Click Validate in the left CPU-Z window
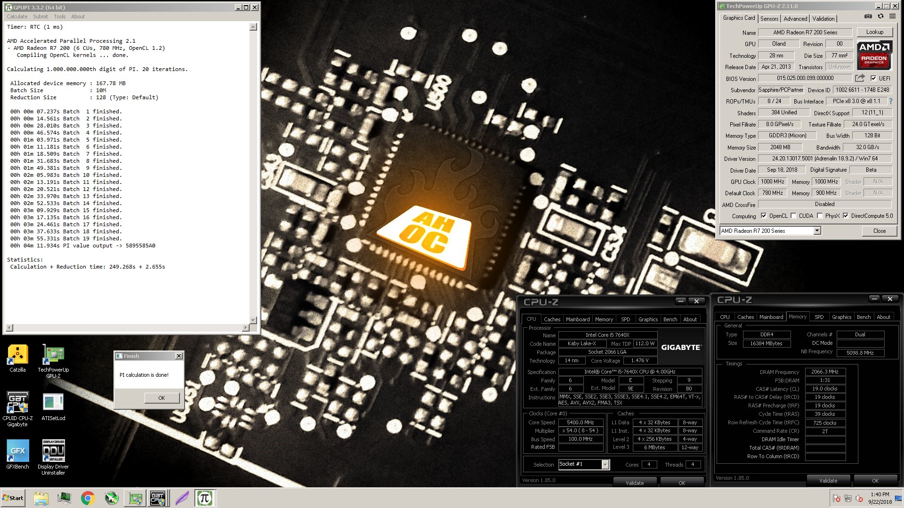 coord(635,483)
